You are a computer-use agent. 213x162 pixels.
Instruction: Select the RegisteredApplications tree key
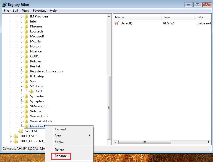point(47,71)
